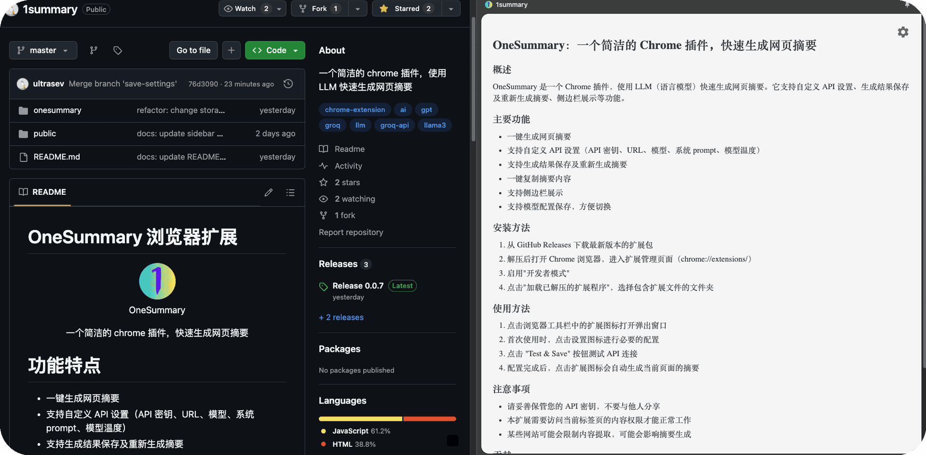Edit README with the pencil icon
This screenshot has width=926, height=455.
269,192
